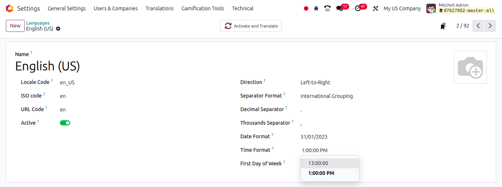This screenshot has width=502, height=187.
Task: Click the wrench and screwdriver tools icon
Action: [376, 8]
